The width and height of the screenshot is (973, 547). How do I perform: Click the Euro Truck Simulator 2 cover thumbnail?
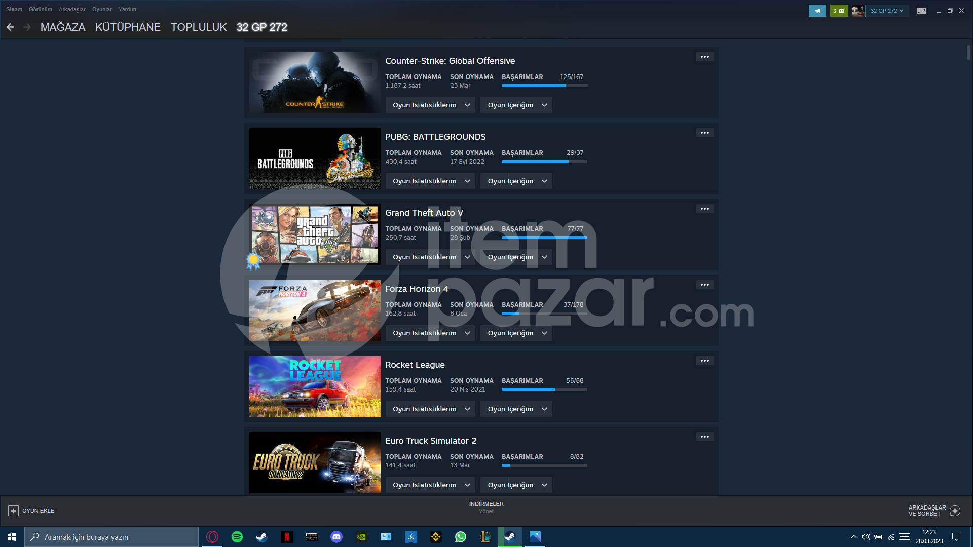(x=315, y=462)
